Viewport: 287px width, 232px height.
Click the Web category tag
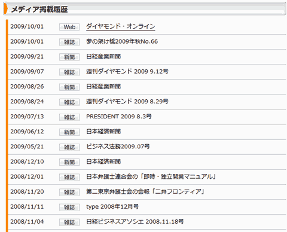69,27
